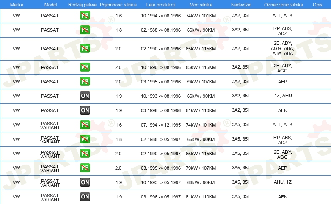
Task: Click ON diesel icon in Passat Variant AHU, 1Z row
Action: (x=85, y=182)
